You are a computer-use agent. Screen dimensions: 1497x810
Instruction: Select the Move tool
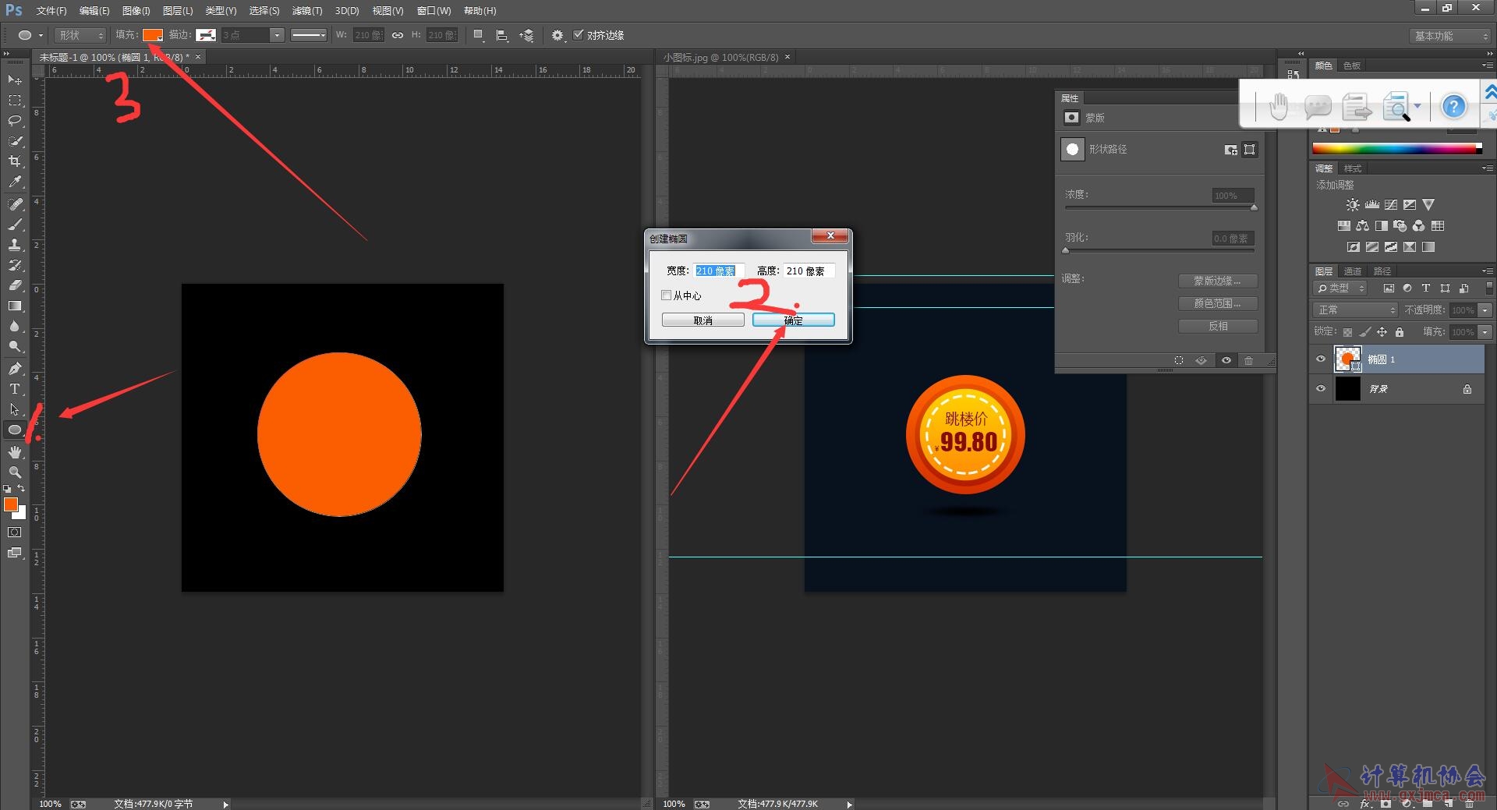click(15, 80)
